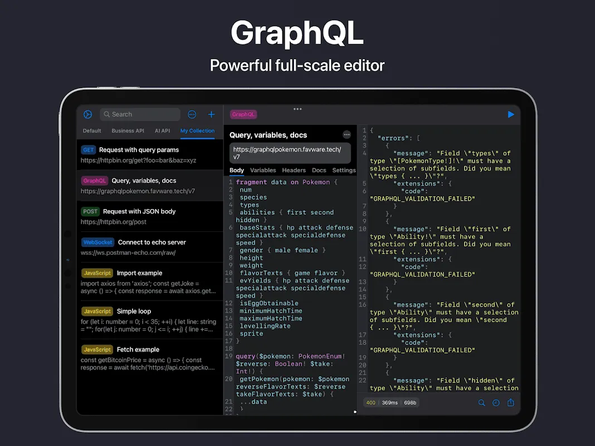Click 'levellingRate' field in query editor
The image size is (595, 446).
[x=265, y=326]
